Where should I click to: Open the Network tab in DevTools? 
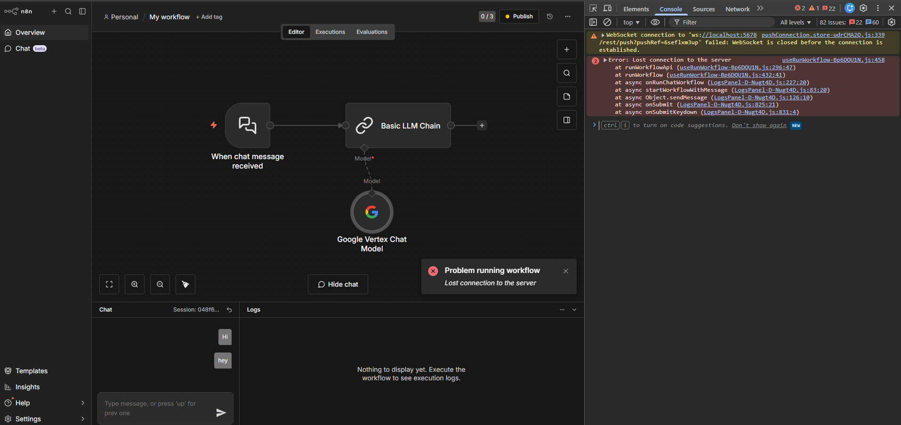(737, 9)
